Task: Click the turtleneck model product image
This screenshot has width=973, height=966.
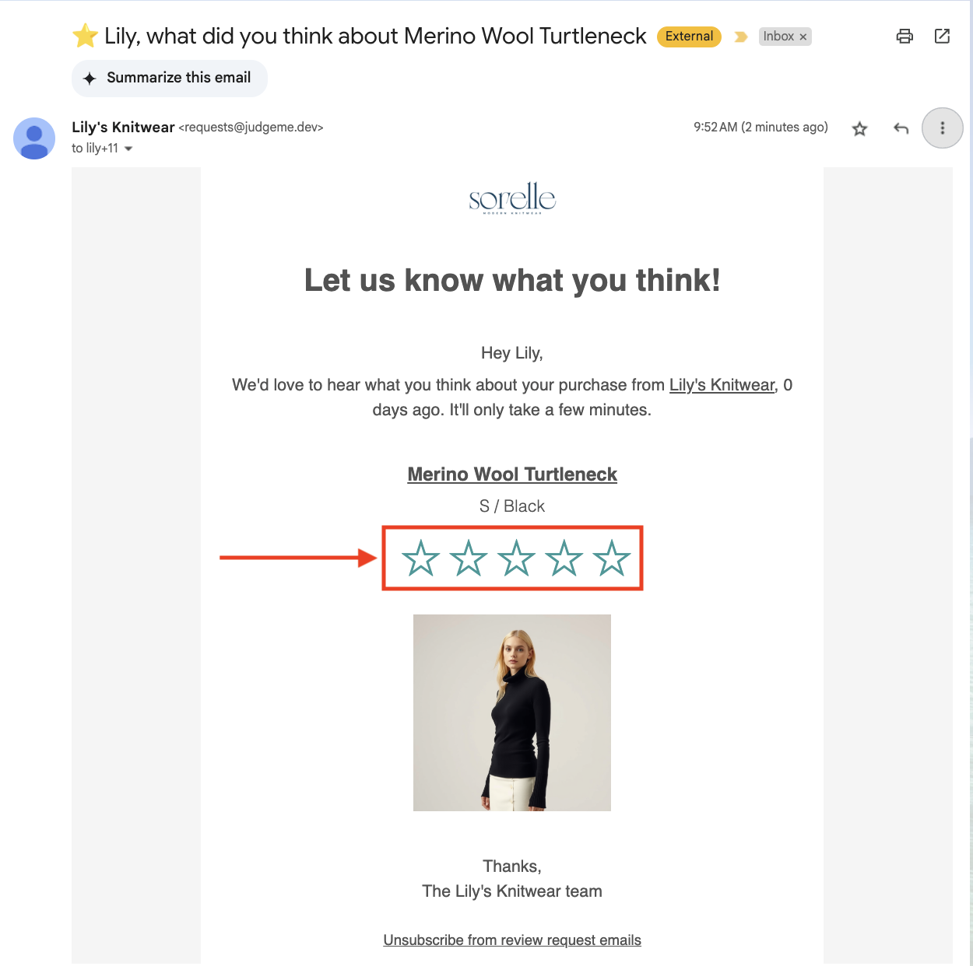Action: [512, 712]
